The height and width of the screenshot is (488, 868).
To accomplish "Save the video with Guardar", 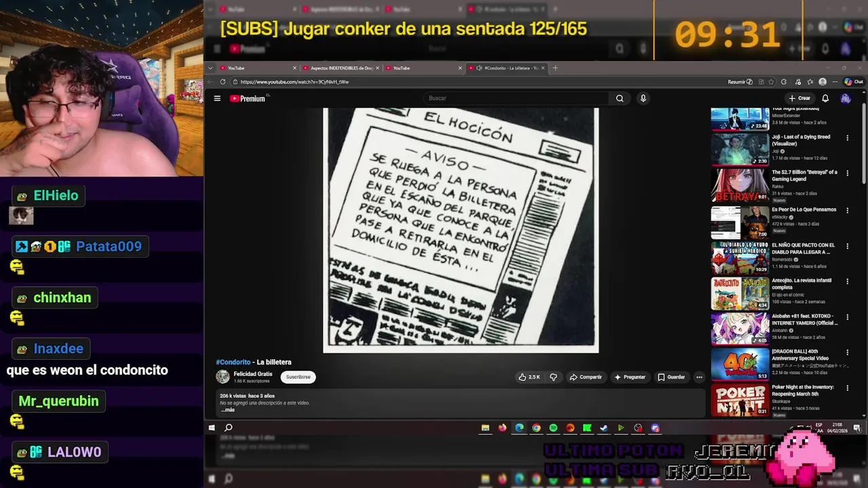I will pos(671,377).
